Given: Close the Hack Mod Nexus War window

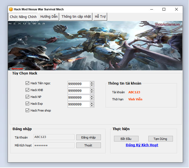Looking at the screenshot, I should pos(176,9).
